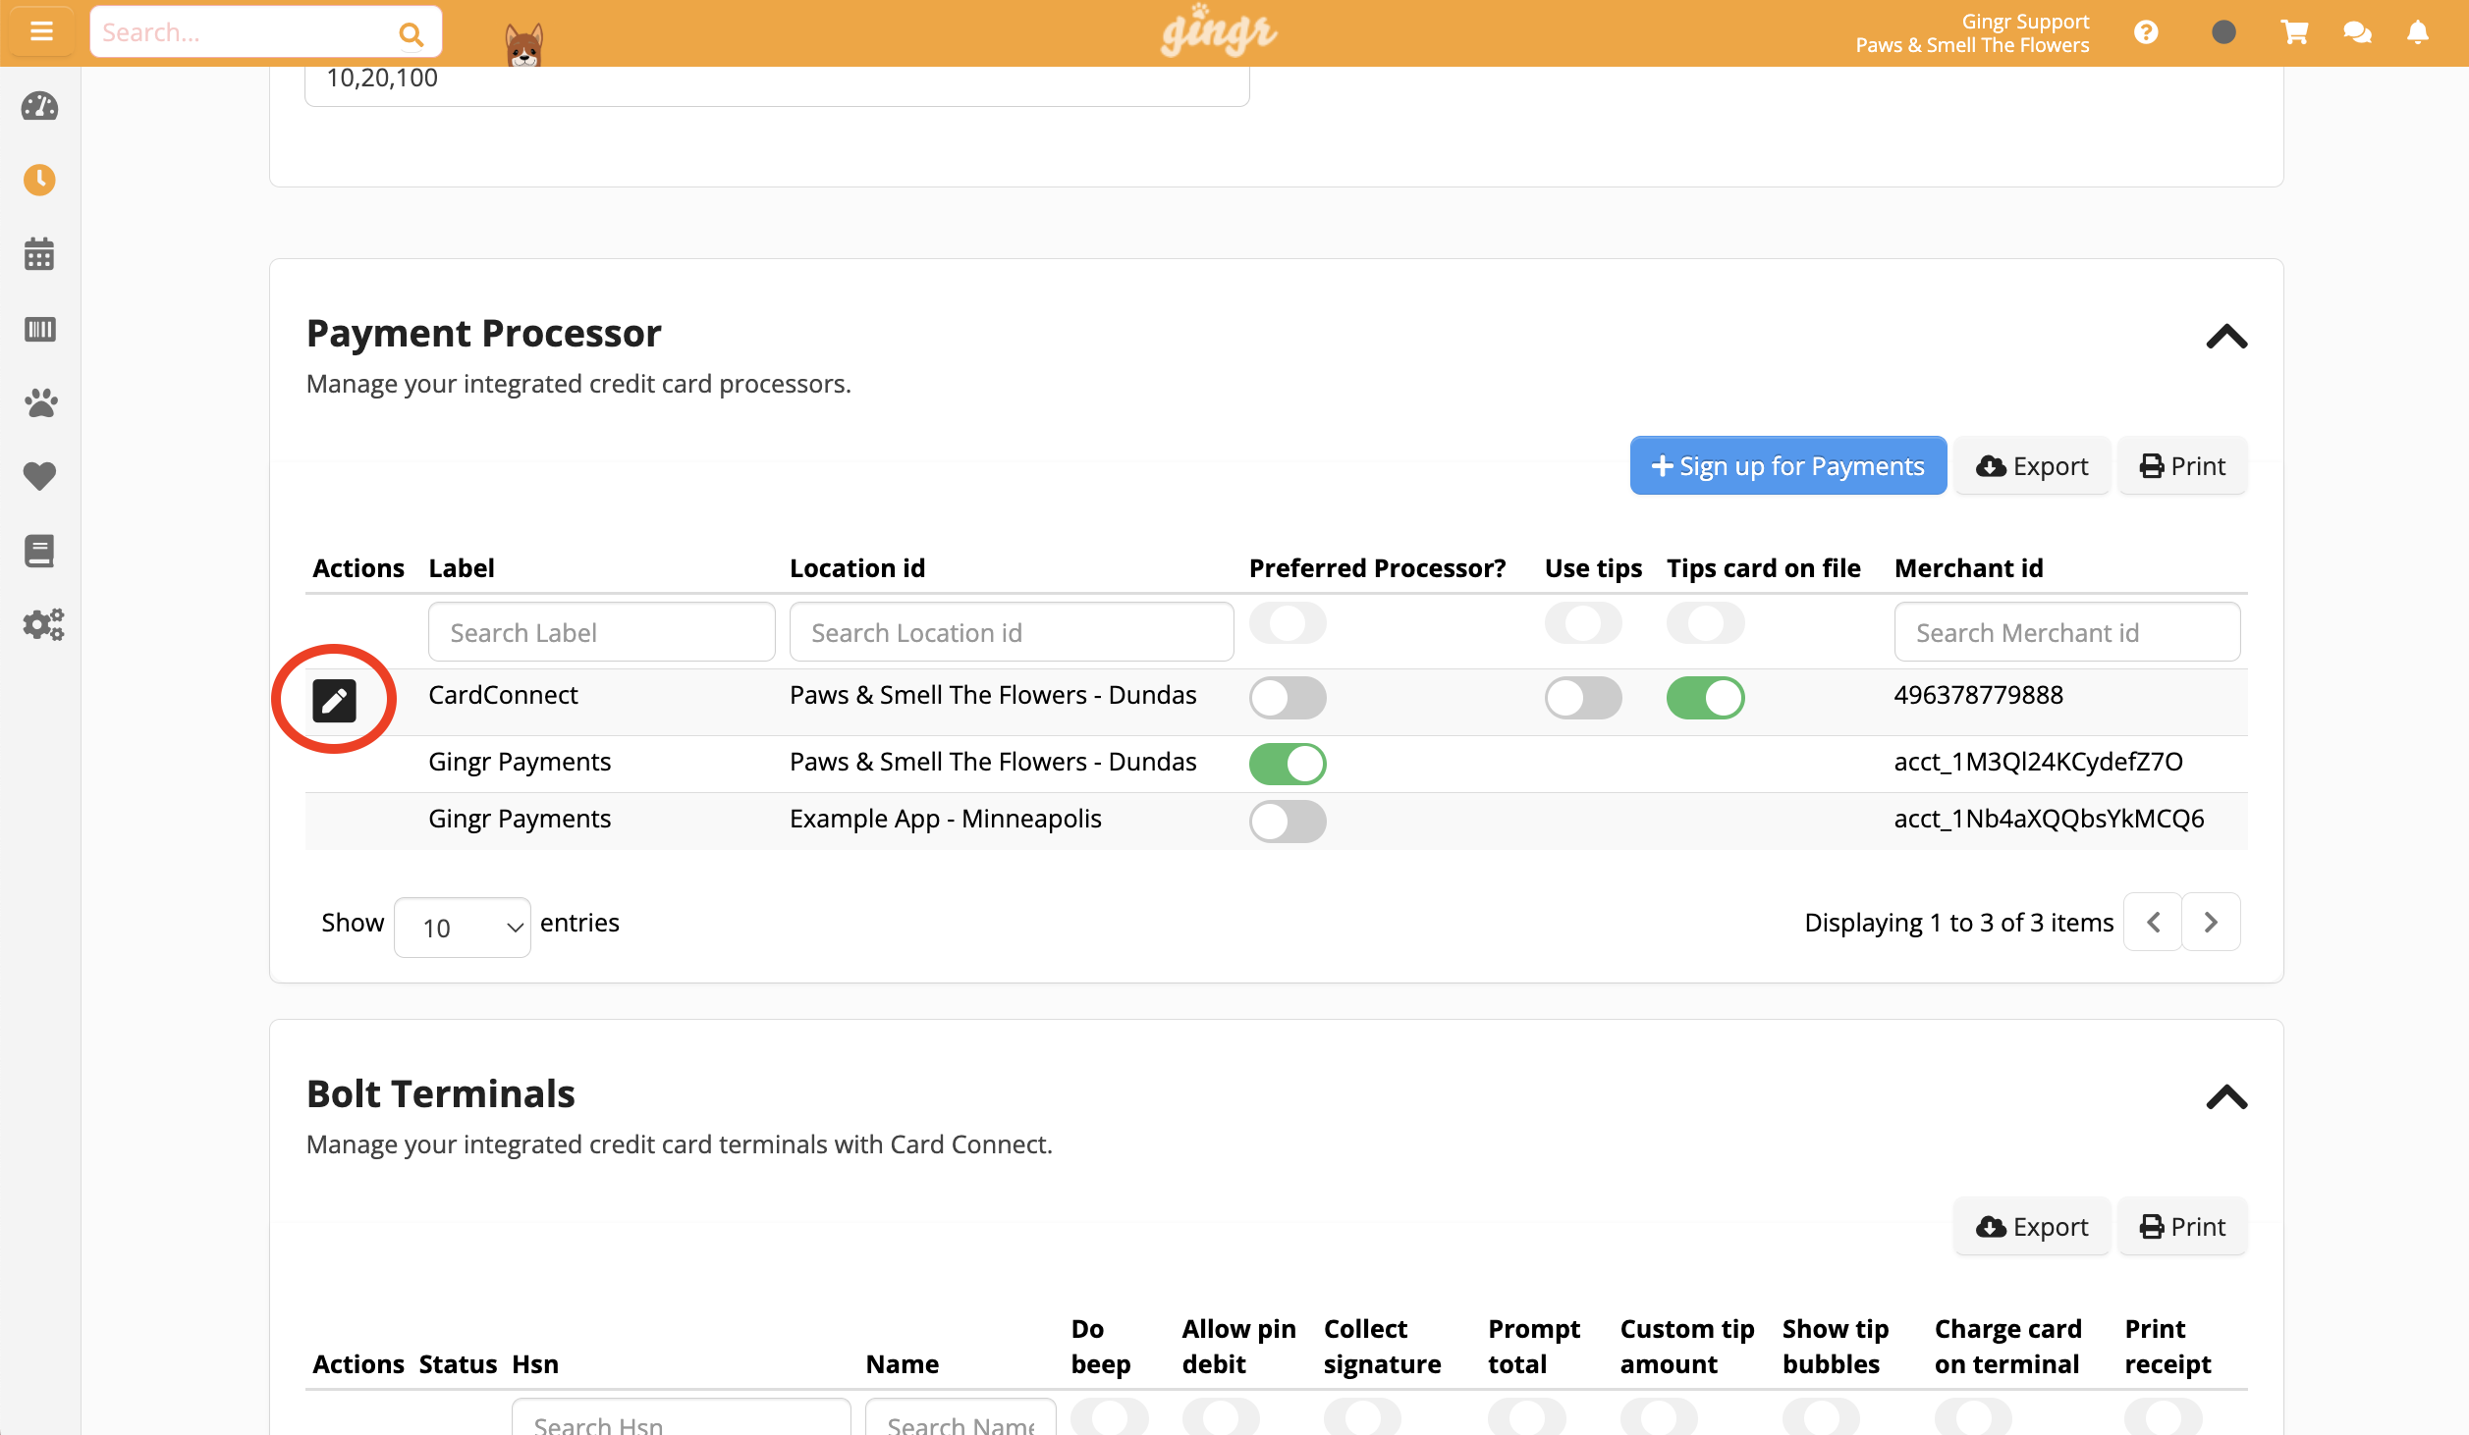Screen dimensions: 2469x1435
Task: Edit the CardConnect processor row
Action: [334, 700]
